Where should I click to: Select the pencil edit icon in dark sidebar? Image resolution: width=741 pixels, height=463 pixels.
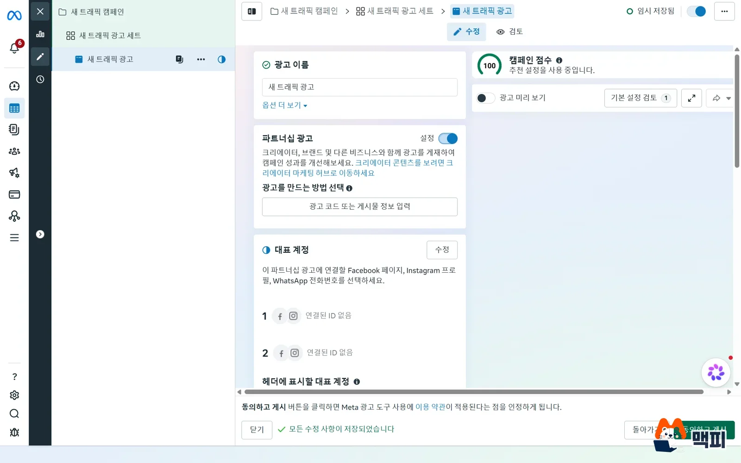(40, 56)
